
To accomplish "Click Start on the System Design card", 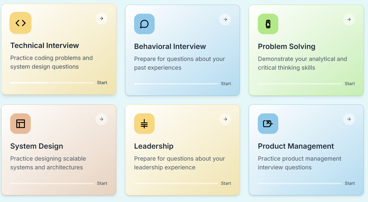I will (x=102, y=183).
